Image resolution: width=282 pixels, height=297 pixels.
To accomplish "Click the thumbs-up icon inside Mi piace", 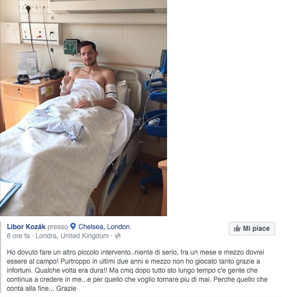I will pyautogui.click(x=237, y=229).
